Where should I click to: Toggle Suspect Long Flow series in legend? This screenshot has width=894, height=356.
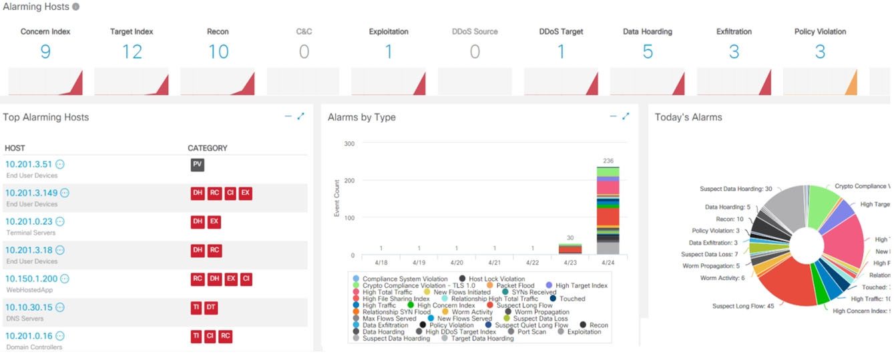(x=523, y=305)
